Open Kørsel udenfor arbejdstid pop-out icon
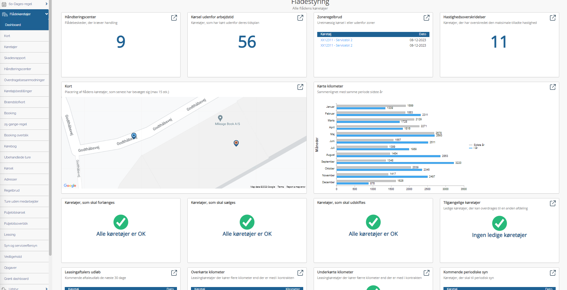 (x=300, y=18)
